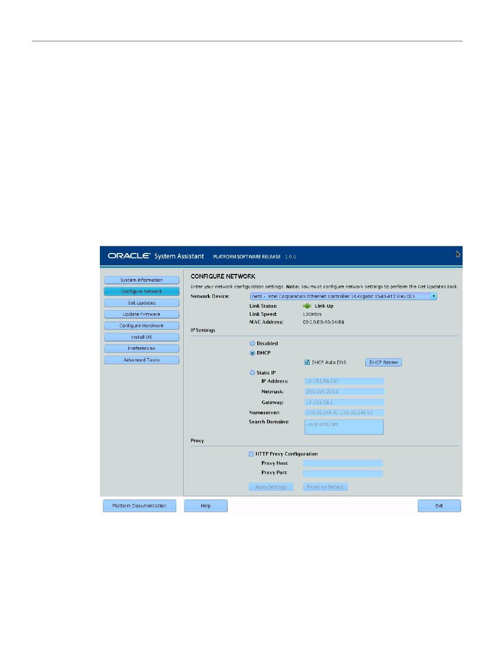
Task: Uncheck the DHCP Auto DNS checkbox
Action: pyautogui.click(x=307, y=362)
